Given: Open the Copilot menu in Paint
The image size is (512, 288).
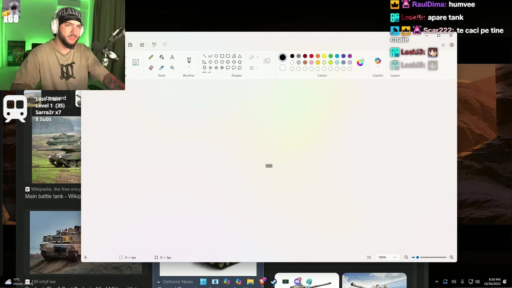Looking at the screenshot, I should 378,61.
